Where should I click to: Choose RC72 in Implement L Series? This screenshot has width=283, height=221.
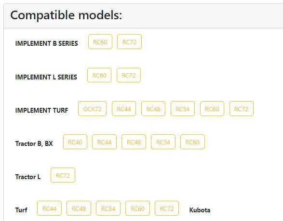point(129,75)
